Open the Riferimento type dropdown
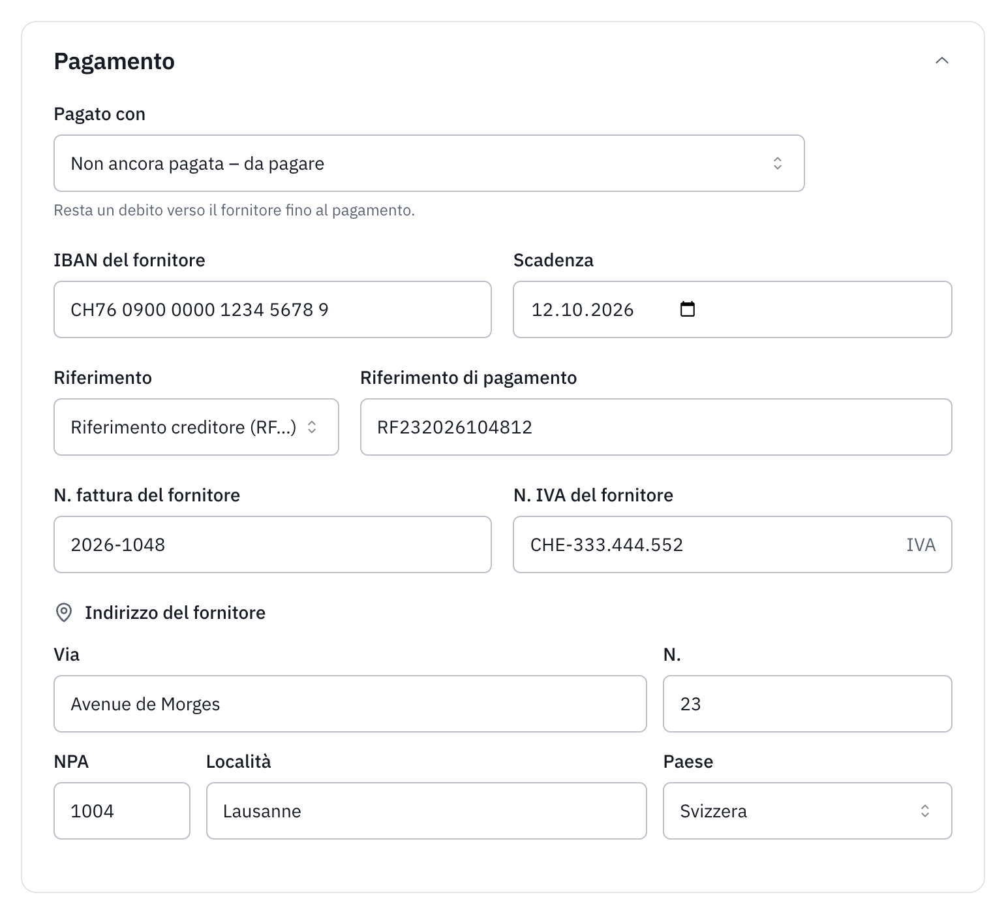 click(x=196, y=427)
